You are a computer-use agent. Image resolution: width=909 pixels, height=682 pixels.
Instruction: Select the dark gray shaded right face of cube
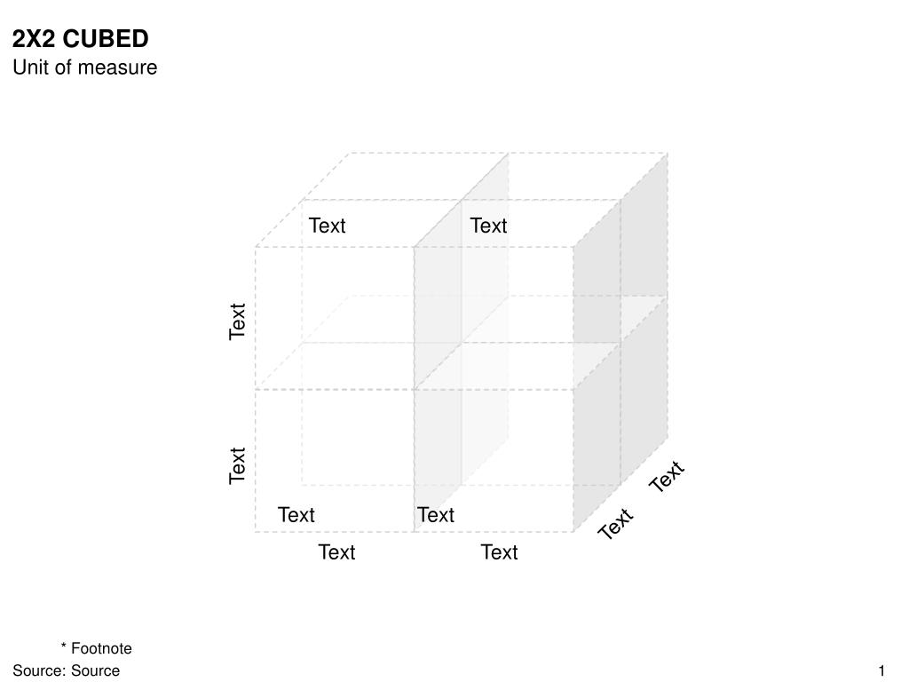pyautogui.click(x=620, y=342)
